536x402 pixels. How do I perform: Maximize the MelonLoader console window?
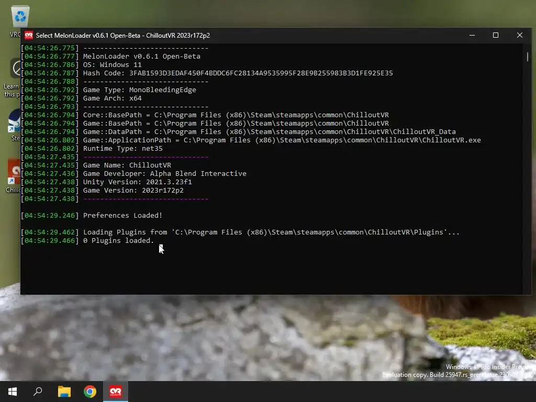click(x=496, y=35)
